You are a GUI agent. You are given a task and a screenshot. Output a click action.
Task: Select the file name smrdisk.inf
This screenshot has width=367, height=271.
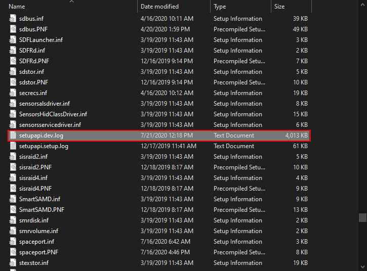(34, 220)
